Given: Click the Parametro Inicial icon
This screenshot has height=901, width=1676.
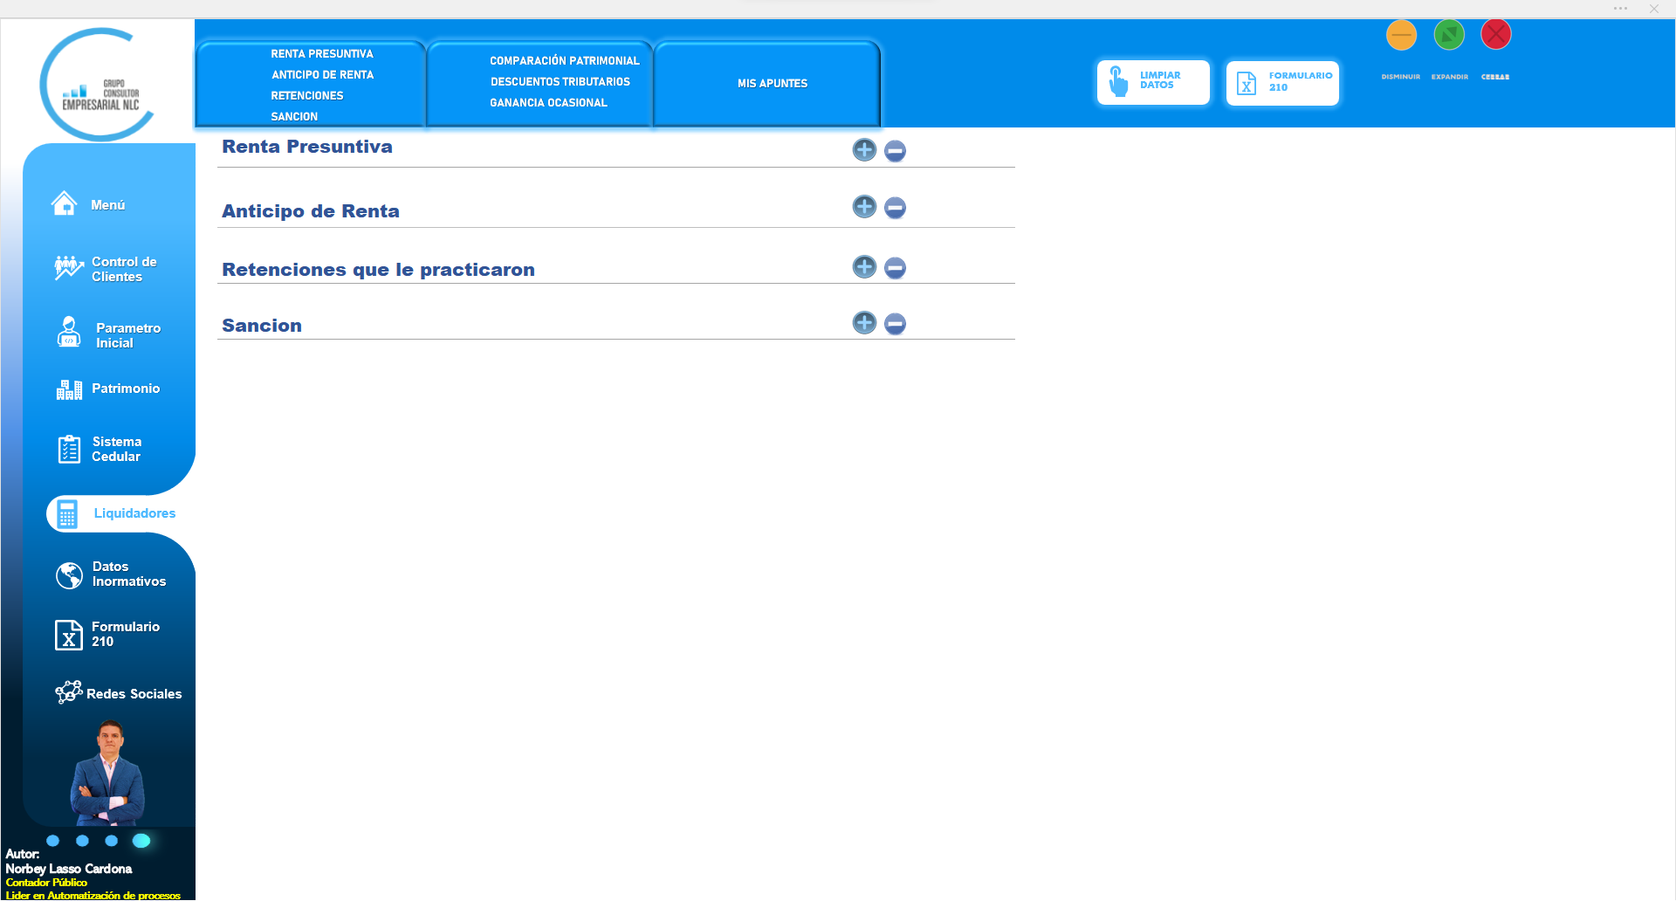Looking at the screenshot, I should coord(69,333).
